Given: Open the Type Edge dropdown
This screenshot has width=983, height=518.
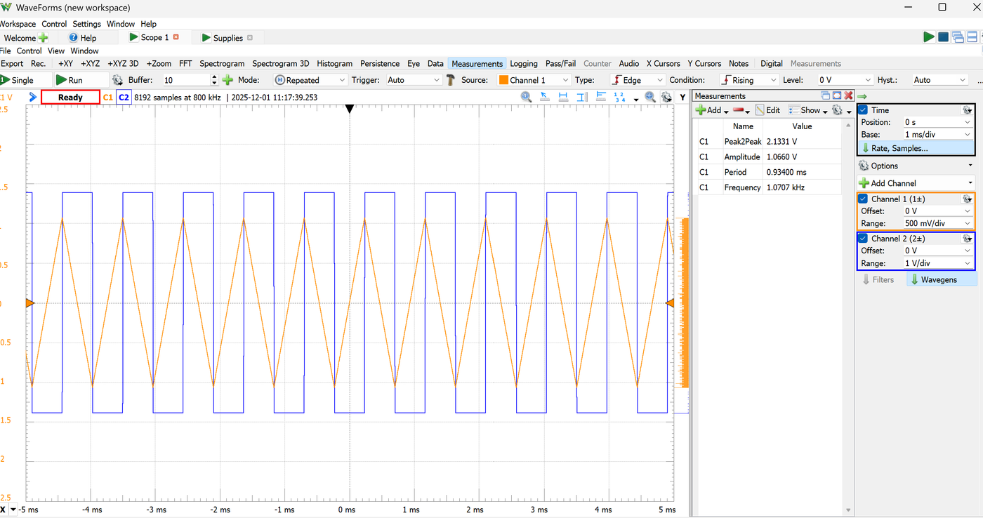Looking at the screenshot, I should (637, 80).
